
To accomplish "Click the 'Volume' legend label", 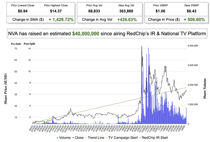I will pyautogui.click(x=65, y=138).
